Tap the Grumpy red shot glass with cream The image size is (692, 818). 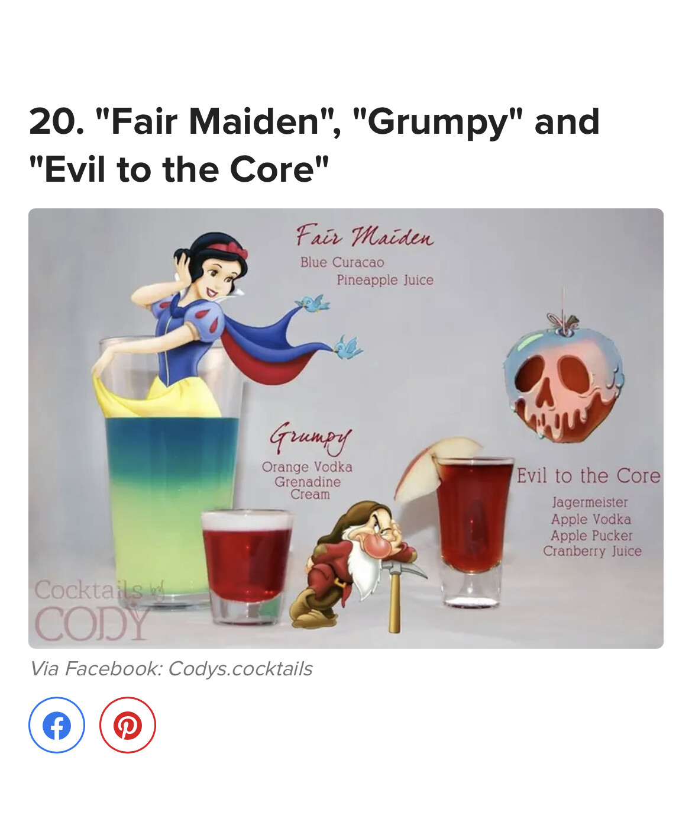(x=247, y=566)
